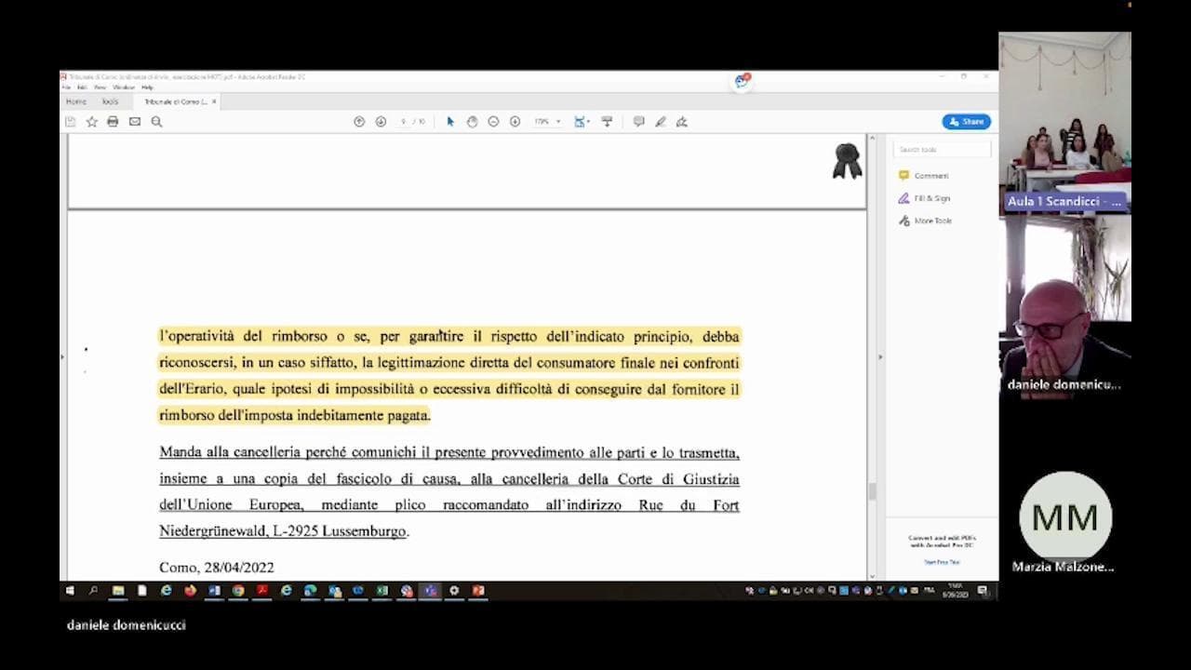Click the Sign document icon in toolbar
Viewport: 1191px width, 670px height.
(x=682, y=122)
